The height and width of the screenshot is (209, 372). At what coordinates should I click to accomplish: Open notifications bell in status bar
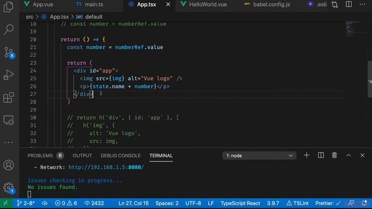tap(364, 203)
